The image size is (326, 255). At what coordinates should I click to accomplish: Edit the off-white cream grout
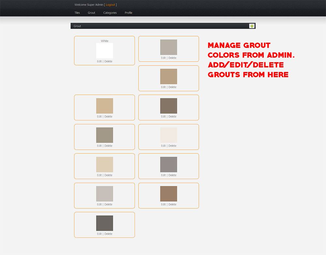tap(163, 146)
